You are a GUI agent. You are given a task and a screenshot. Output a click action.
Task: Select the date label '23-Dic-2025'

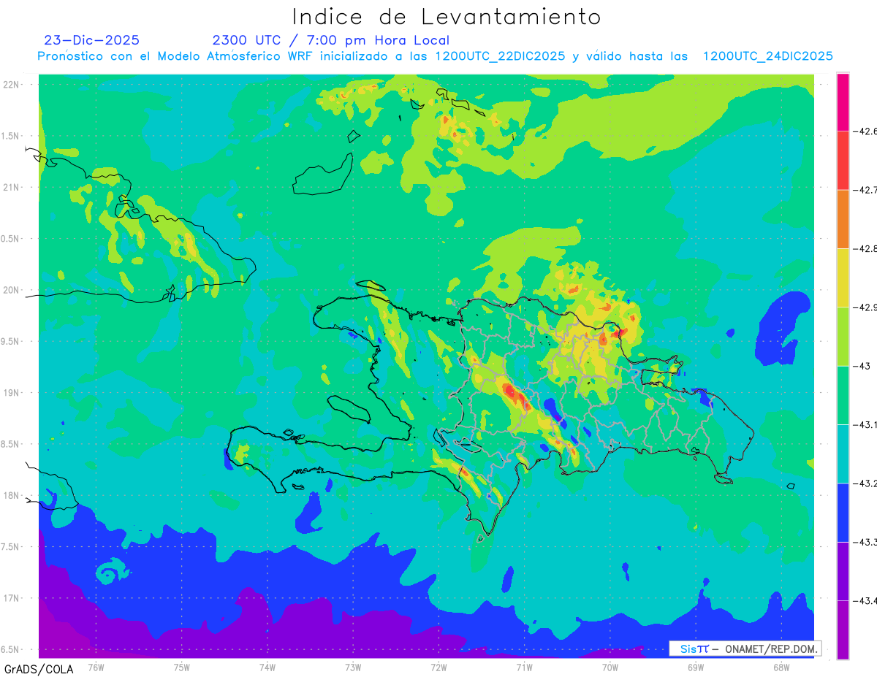(x=91, y=40)
